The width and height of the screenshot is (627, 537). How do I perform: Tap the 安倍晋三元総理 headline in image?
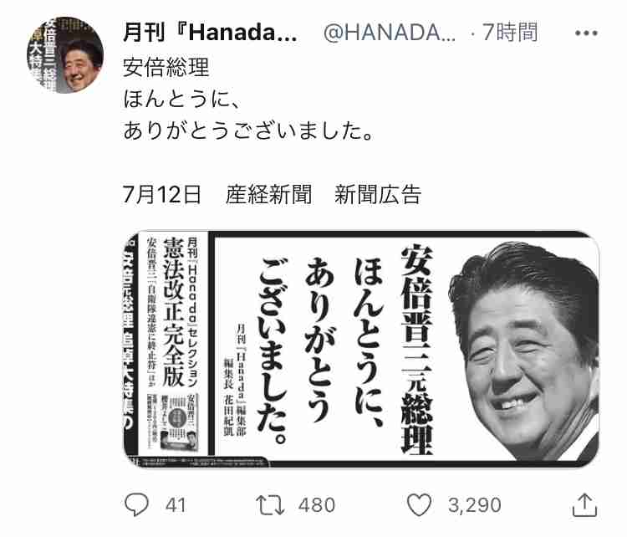point(416,349)
